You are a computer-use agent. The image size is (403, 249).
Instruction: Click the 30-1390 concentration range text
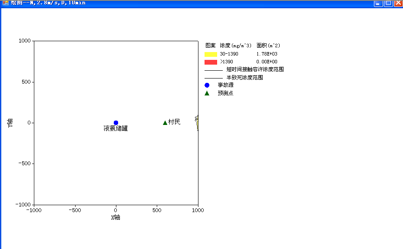point(229,54)
